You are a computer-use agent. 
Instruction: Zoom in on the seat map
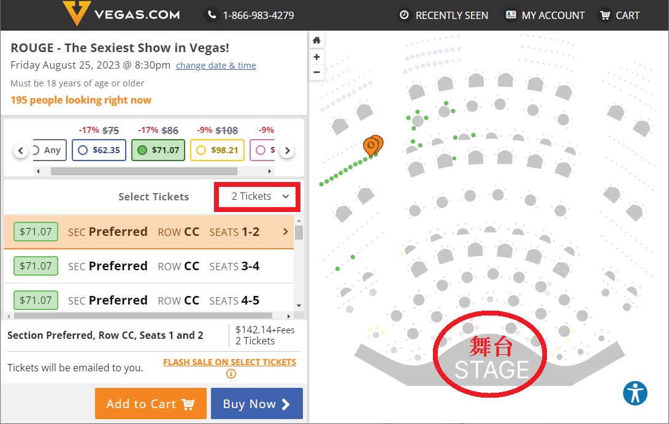[316, 57]
